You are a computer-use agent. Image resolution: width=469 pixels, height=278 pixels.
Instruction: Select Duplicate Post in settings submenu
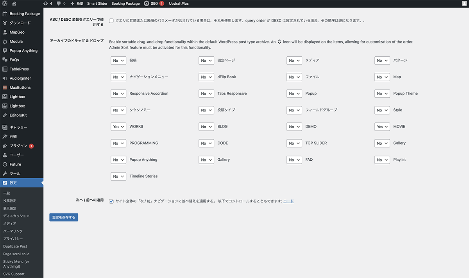tap(15, 246)
